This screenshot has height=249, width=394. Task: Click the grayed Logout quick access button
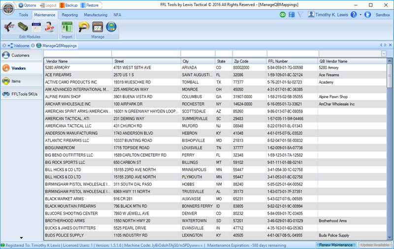point(48,5)
